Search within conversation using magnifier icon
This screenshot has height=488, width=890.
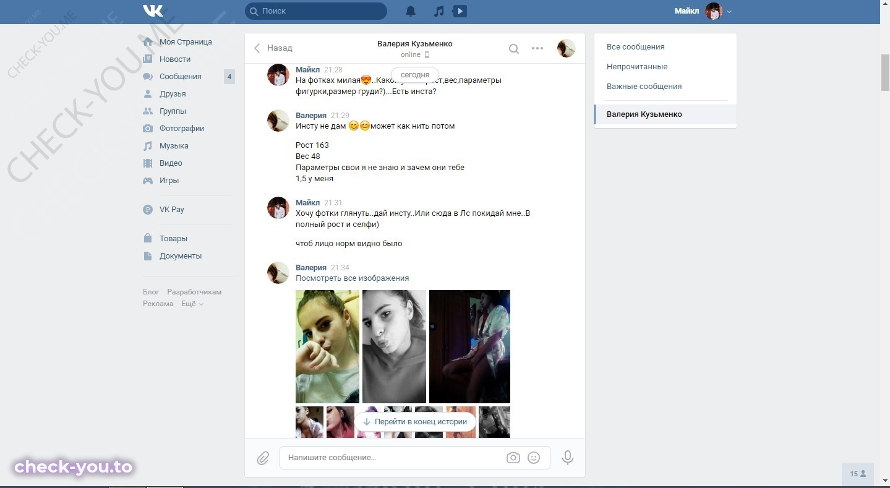click(x=514, y=48)
